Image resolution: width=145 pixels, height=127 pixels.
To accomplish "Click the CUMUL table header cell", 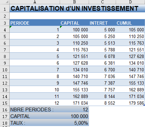I will (x=130, y=23).
